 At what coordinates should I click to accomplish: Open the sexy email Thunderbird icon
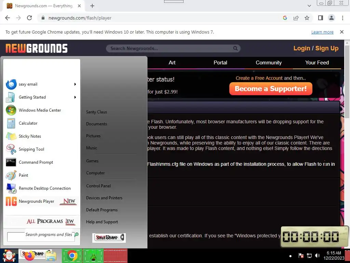(x=11, y=84)
